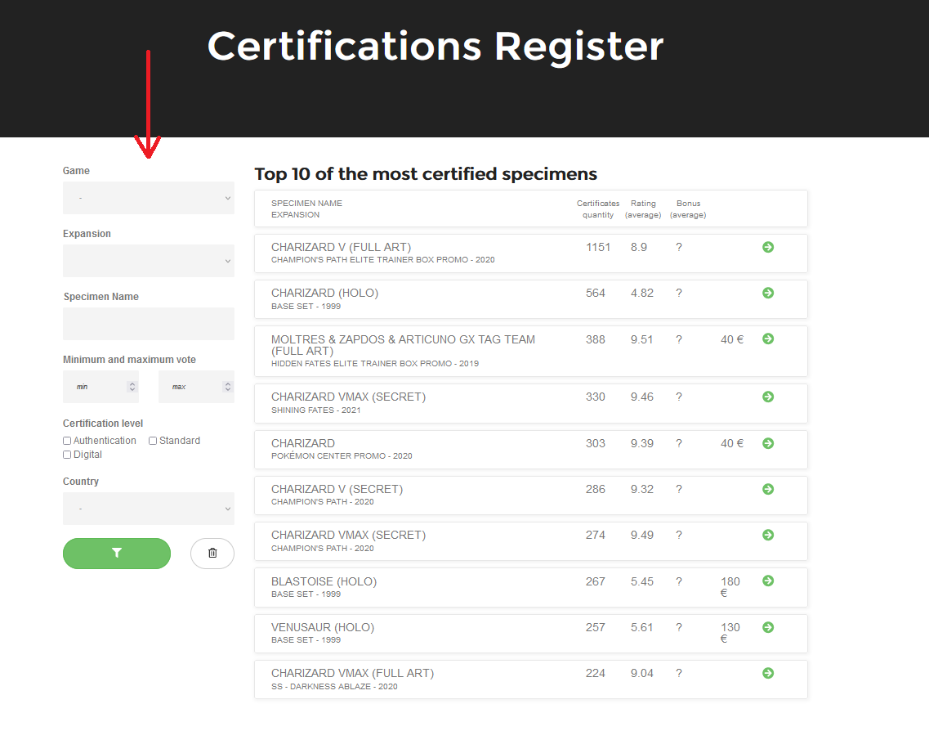The image size is (929, 731).
Task: Tick the Standard certification checkbox
Action: (153, 441)
